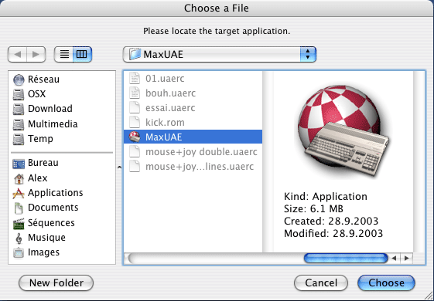434x301 pixels.
Task: Click the Images sidebar icon
Action: coord(19,252)
